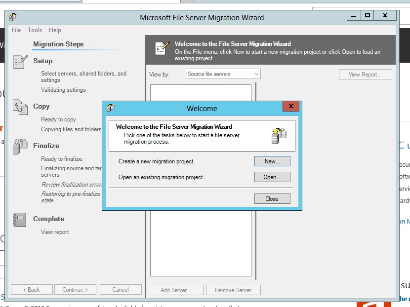This screenshot has width=410, height=307.
Task: Click 'Copying files and folders' step text
Action: 71,129
